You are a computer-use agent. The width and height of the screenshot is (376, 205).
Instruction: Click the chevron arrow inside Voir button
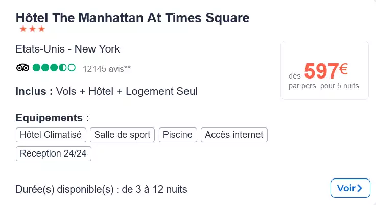(x=360, y=188)
